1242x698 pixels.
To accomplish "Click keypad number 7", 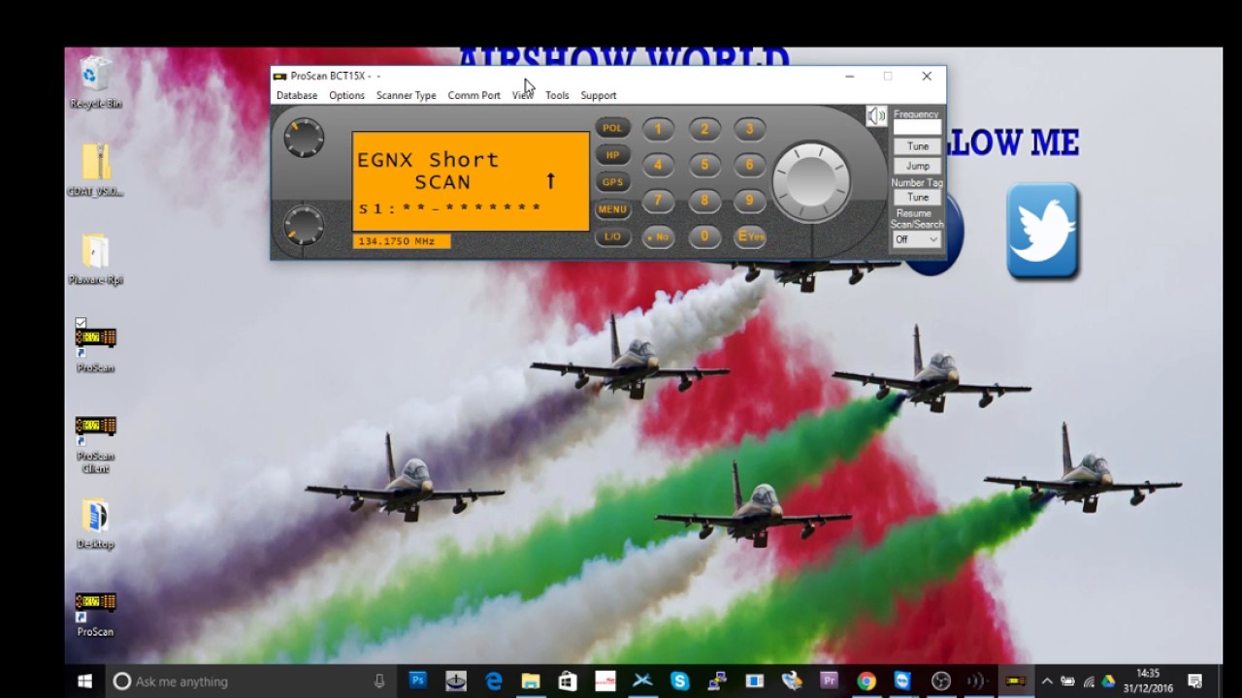I will pyautogui.click(x=658, y=201).
